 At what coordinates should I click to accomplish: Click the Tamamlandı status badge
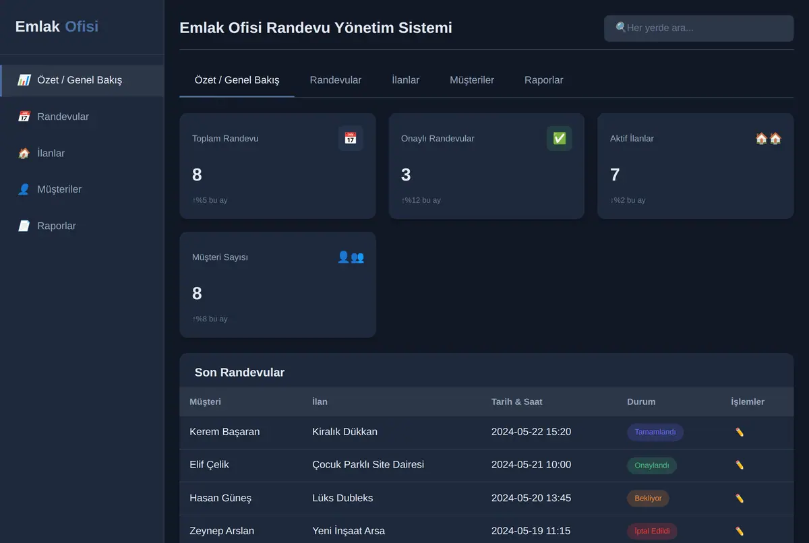[x=655, y=433]
